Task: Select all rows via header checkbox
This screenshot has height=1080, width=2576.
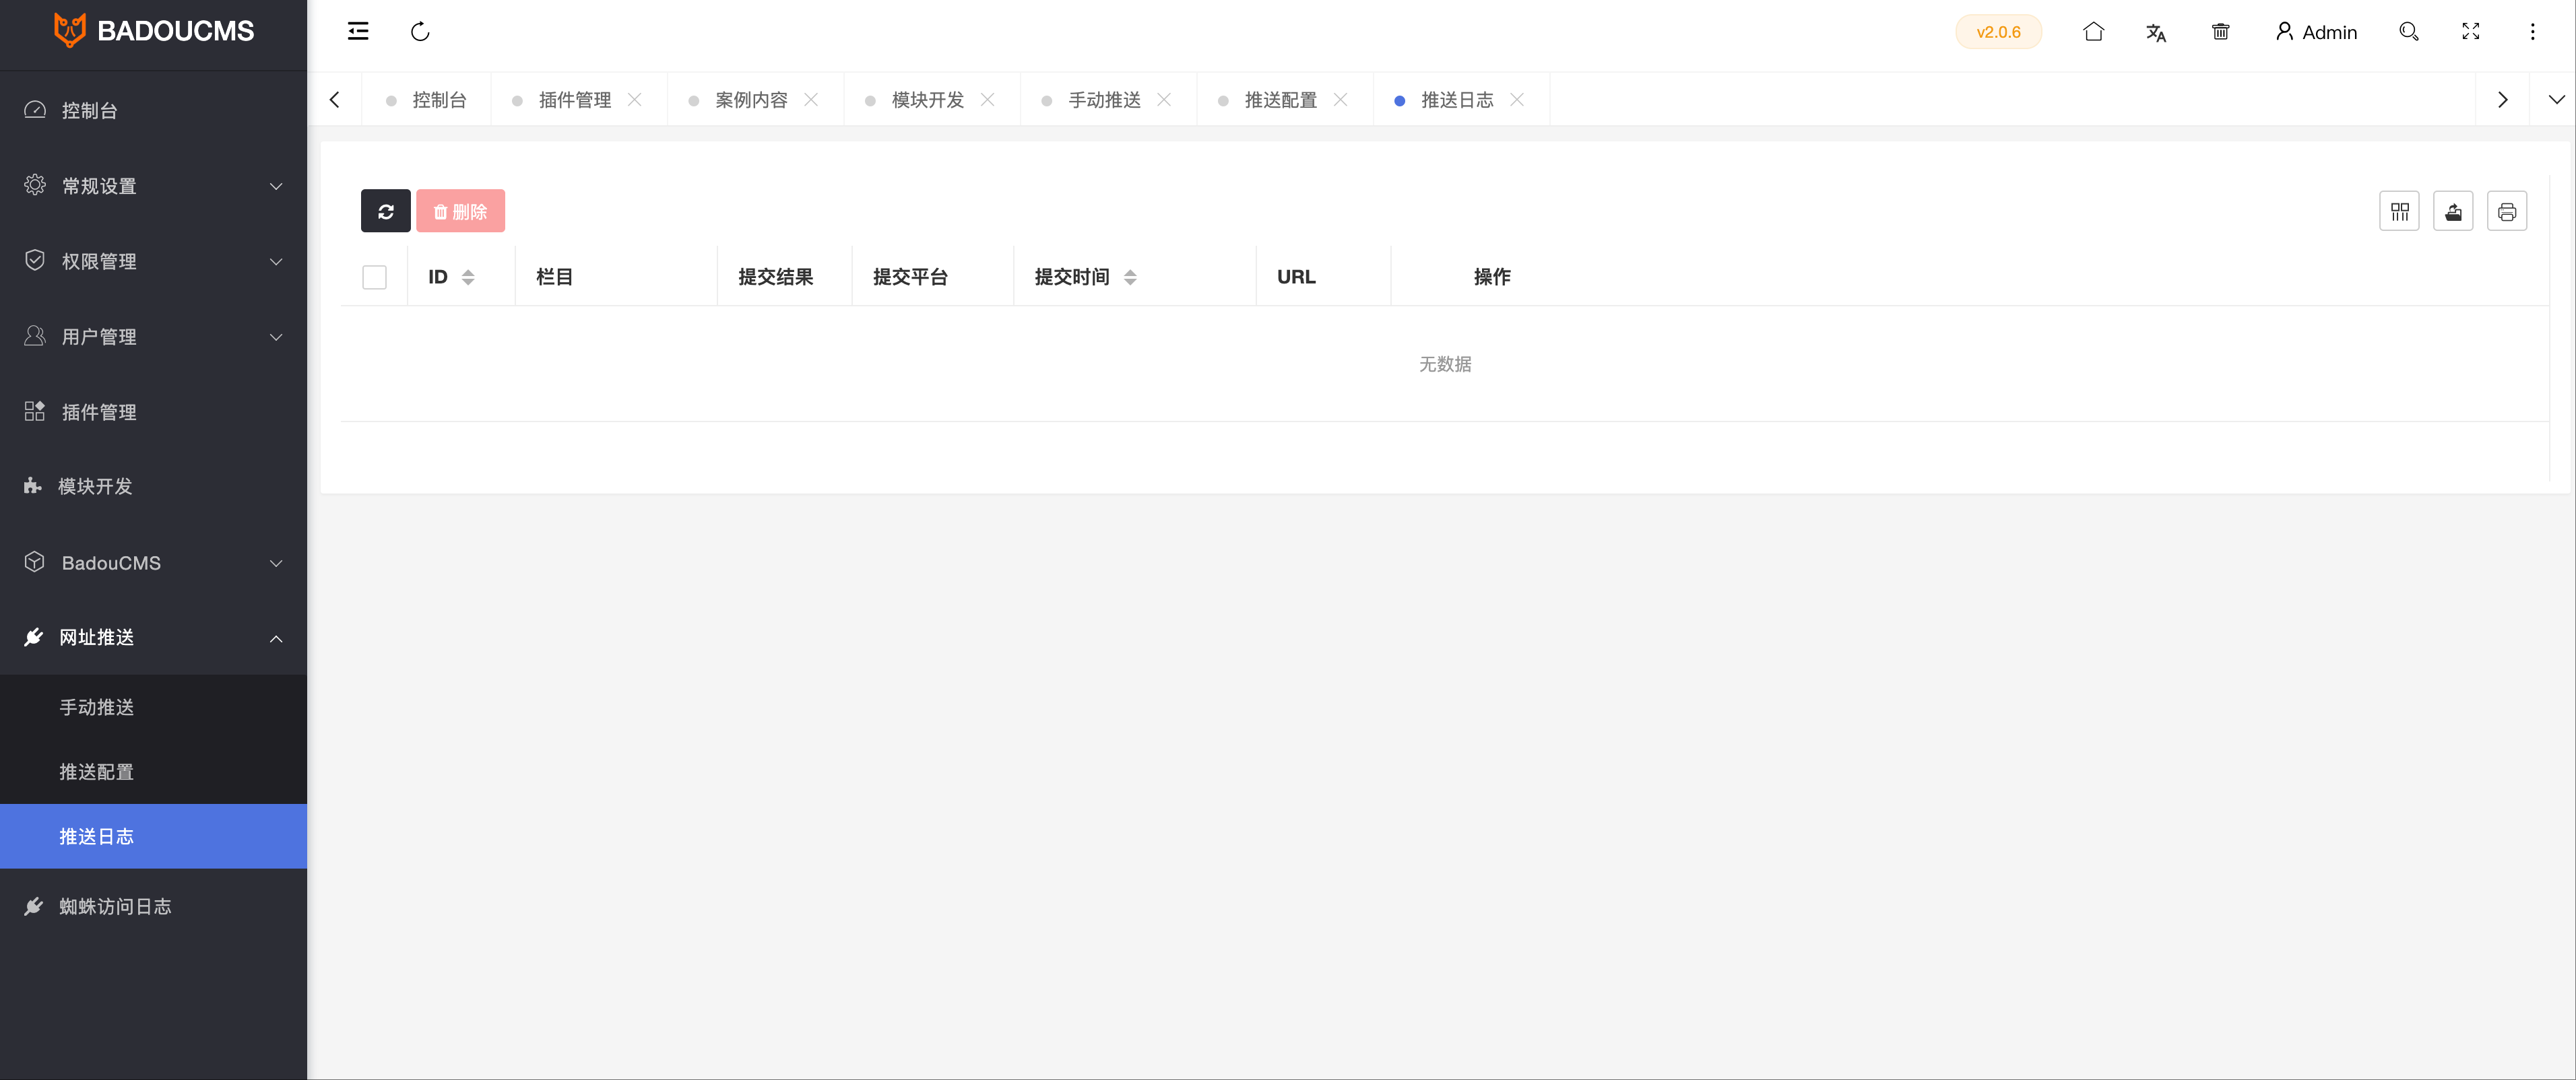Action: pos(374,277)
